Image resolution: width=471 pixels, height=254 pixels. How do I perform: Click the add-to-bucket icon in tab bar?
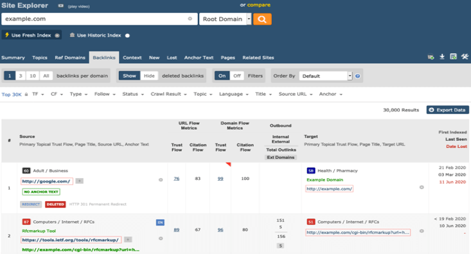pos(431,57)
